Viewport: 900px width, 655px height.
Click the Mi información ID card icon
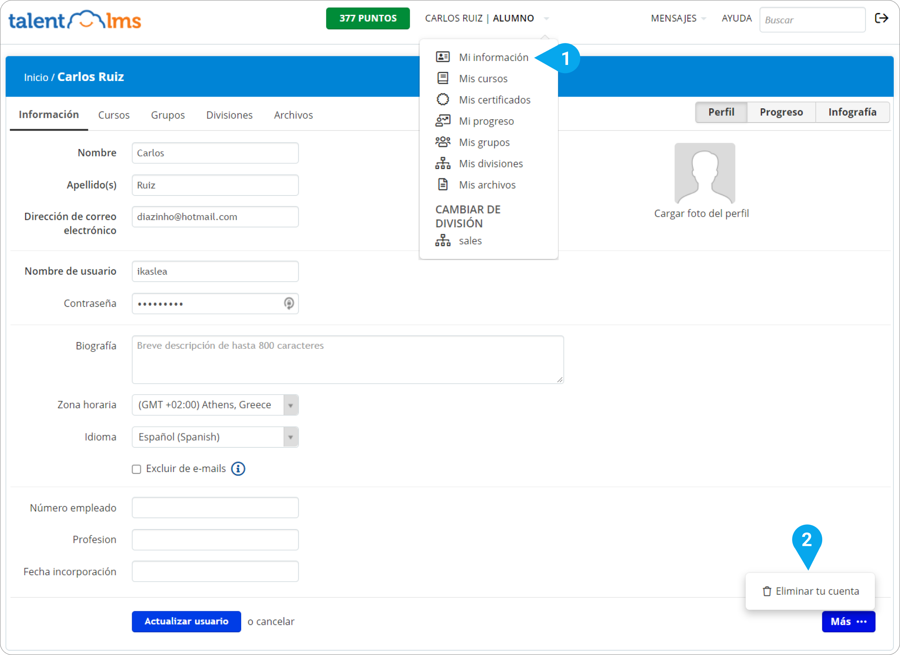click(443, 57)
